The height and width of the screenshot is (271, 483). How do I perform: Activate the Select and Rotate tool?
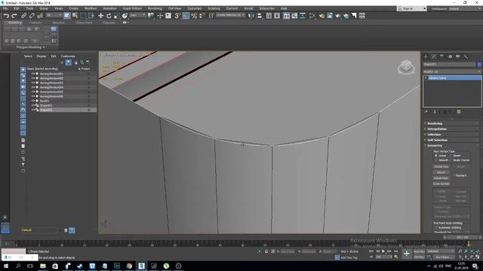[109, 16]
